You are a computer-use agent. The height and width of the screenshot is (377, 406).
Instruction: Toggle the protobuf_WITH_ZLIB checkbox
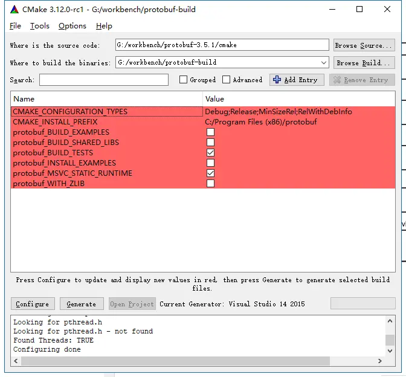tap(210, 183)
